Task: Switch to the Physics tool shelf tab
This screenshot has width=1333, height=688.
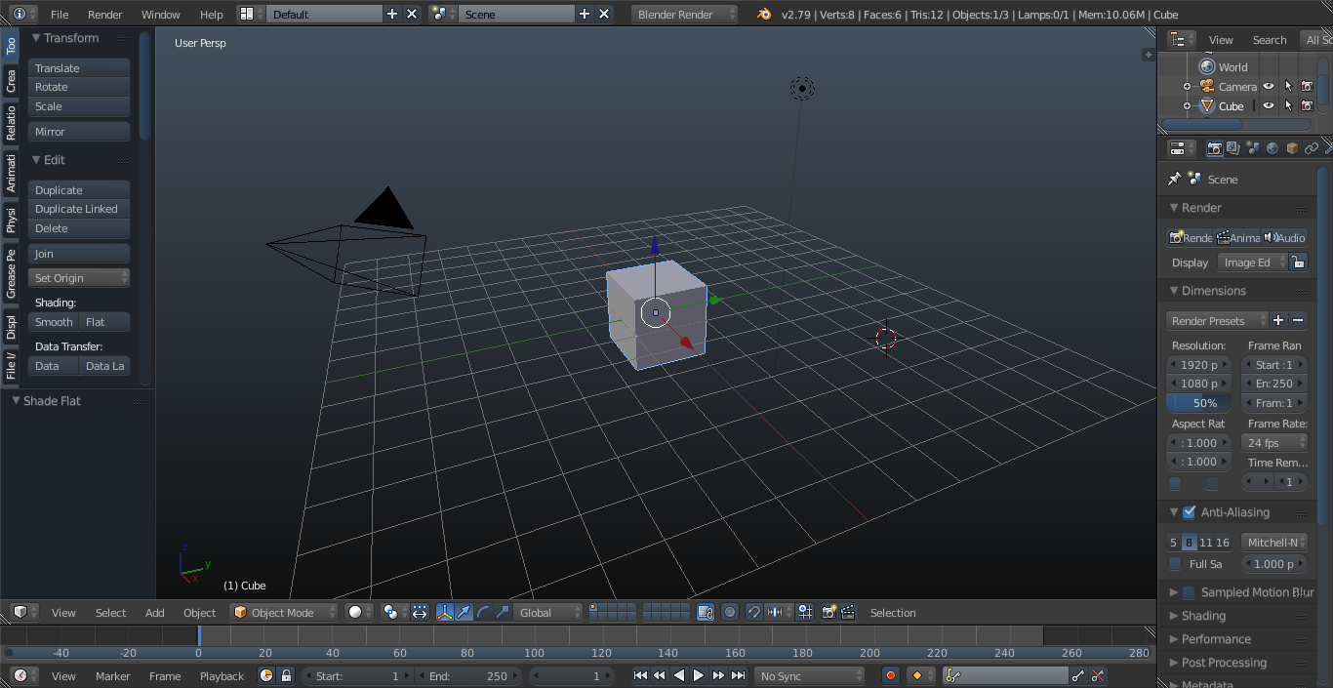Action: [x=11, y=220]
